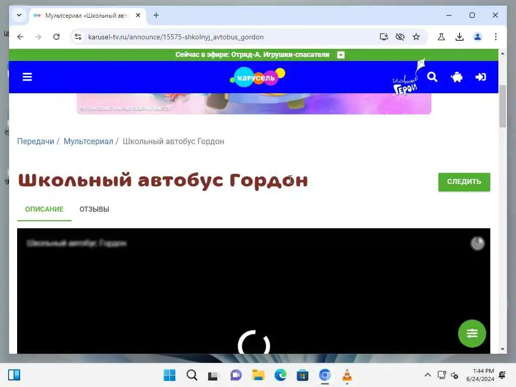
Task: Click the network tray icon
Action: 441,375
